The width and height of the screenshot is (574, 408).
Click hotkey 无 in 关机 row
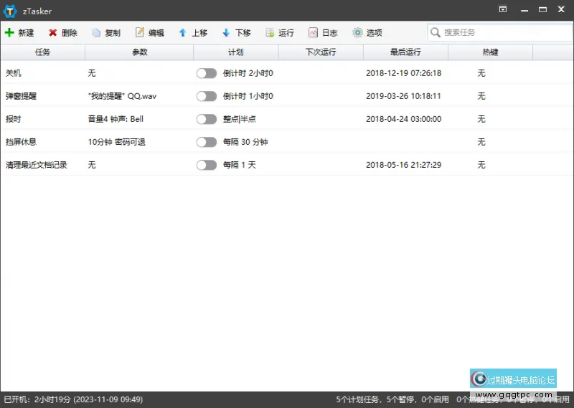(481, 73)
